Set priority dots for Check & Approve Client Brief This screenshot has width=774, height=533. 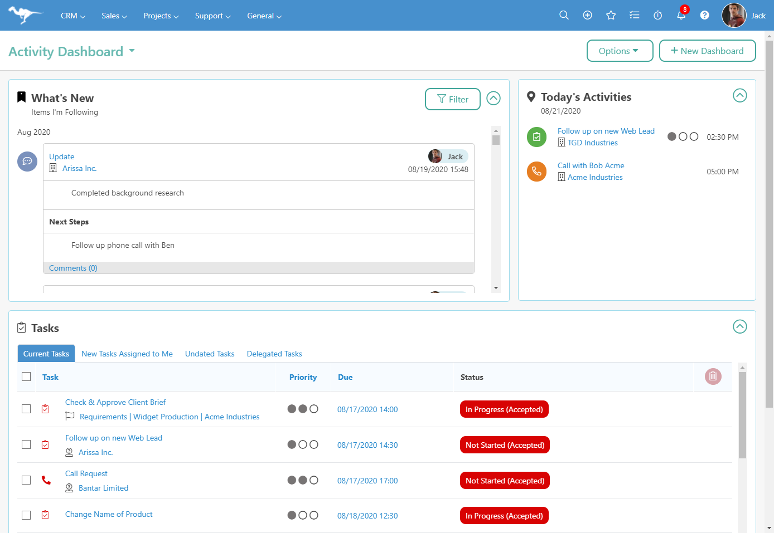(x=303, y=409)
